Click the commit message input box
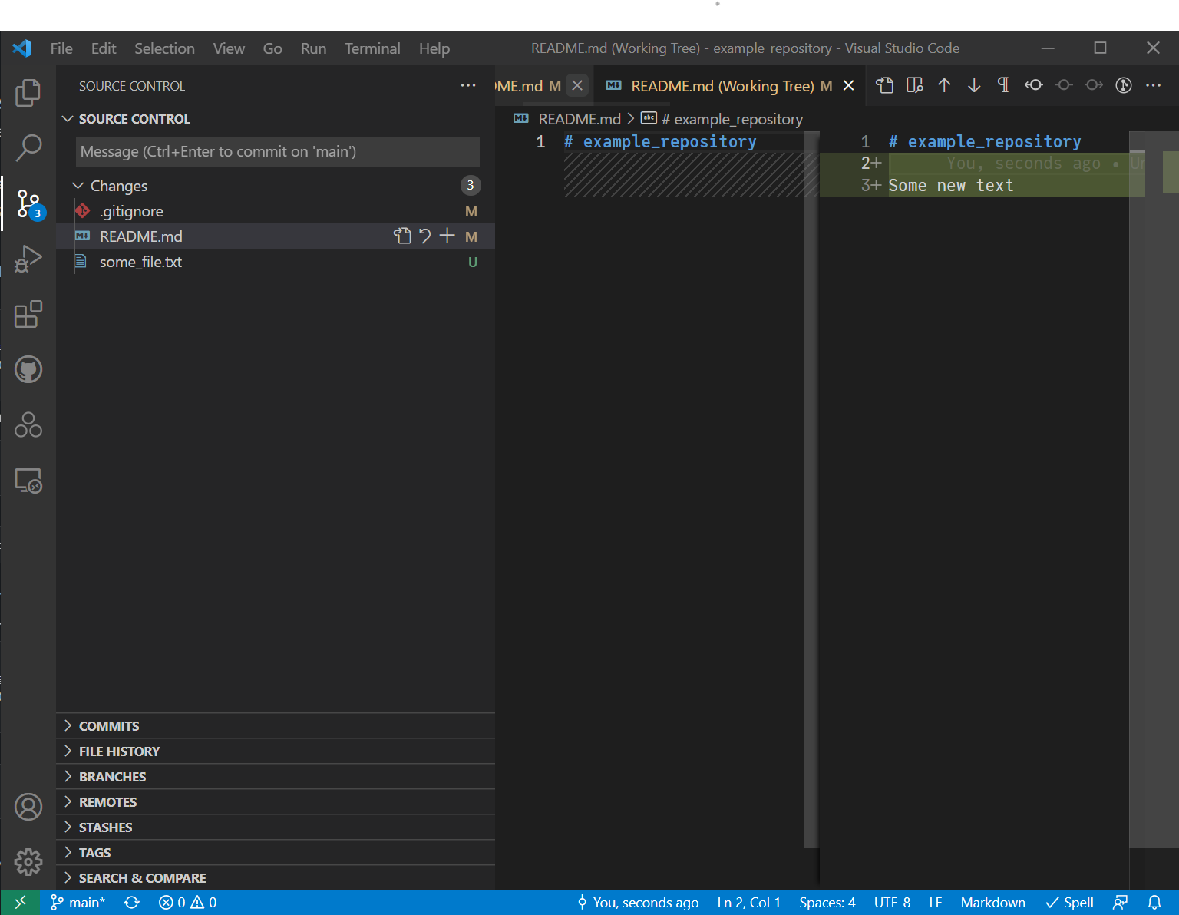The height and width of the screenshot is (915, 1179). click(277, 151)
